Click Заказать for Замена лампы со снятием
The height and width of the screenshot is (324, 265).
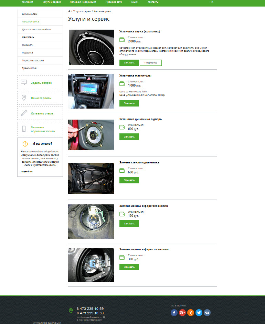point(129,267)
